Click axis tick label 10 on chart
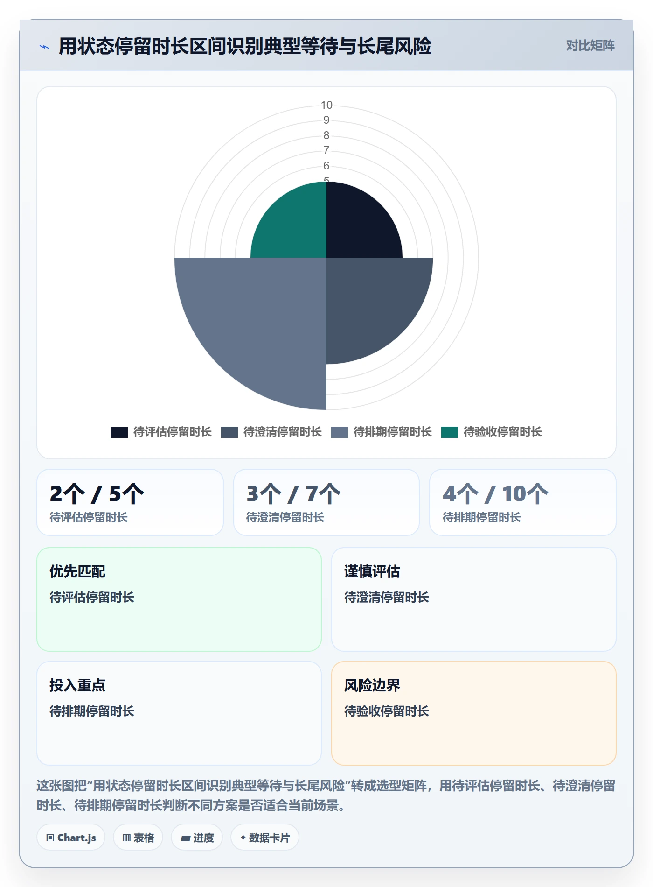653x887 pixels. pyautogui.click(x=326, y=105)
